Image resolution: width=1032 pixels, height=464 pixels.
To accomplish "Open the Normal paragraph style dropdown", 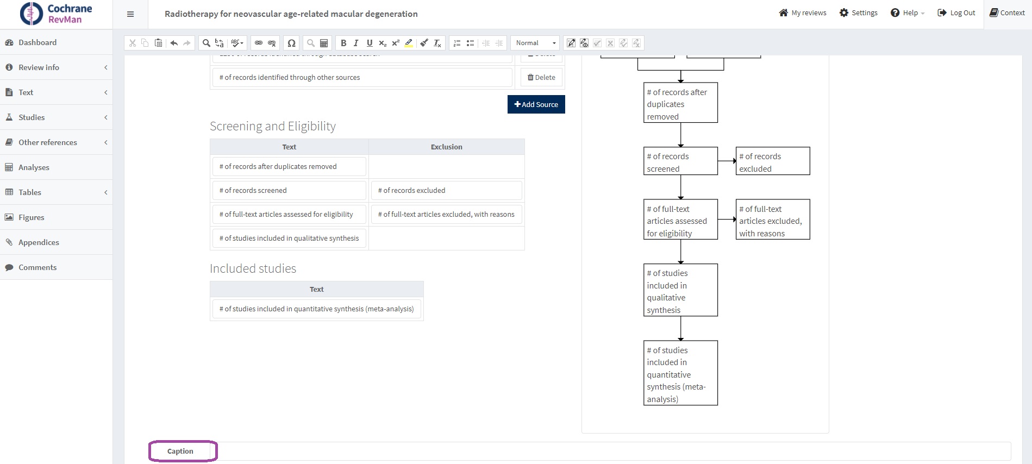I will (535, 43).
